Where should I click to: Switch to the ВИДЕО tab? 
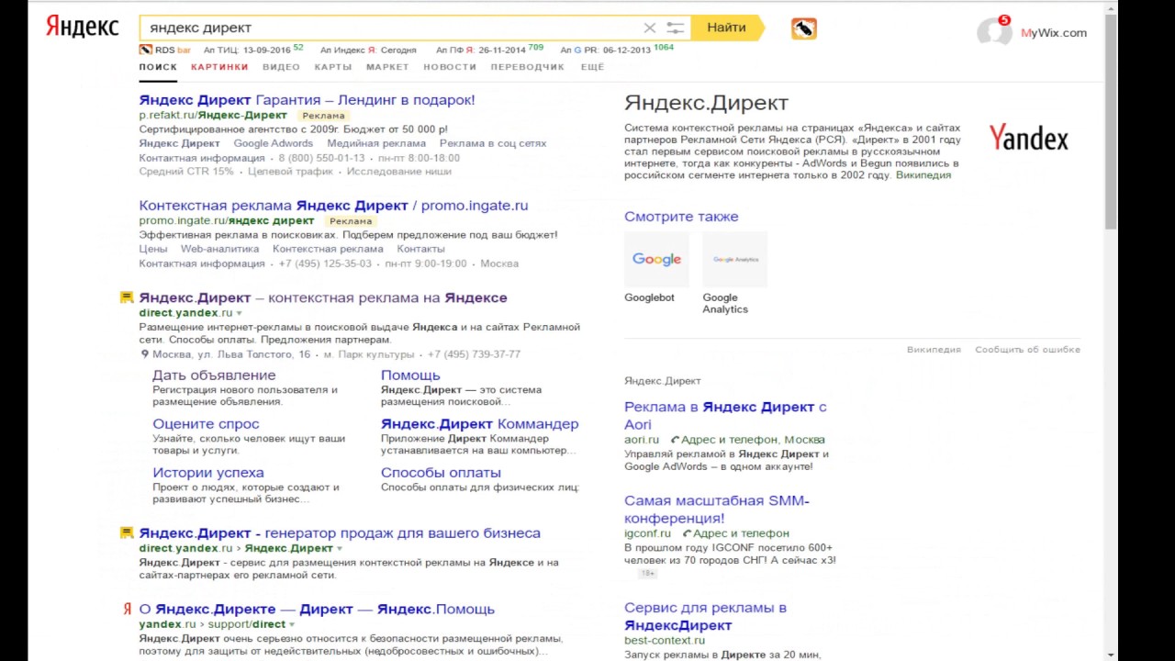[281, 67]
